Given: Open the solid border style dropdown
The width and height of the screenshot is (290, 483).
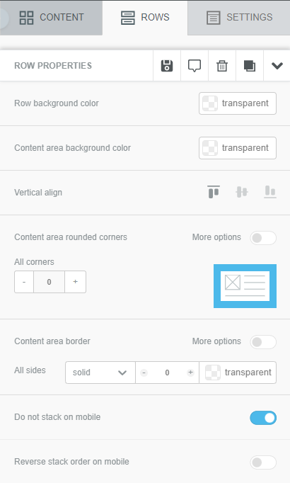Looking at the screenshot, I should [x=100, y=373].
